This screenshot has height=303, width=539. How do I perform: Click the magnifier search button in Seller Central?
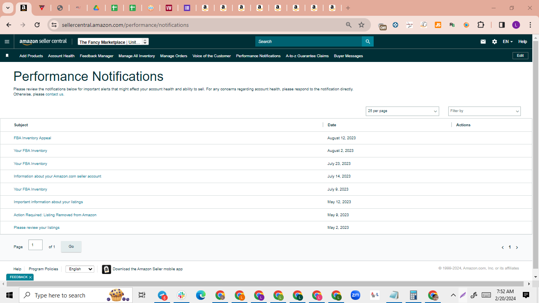pyautogui.click(x=368, y=41)
